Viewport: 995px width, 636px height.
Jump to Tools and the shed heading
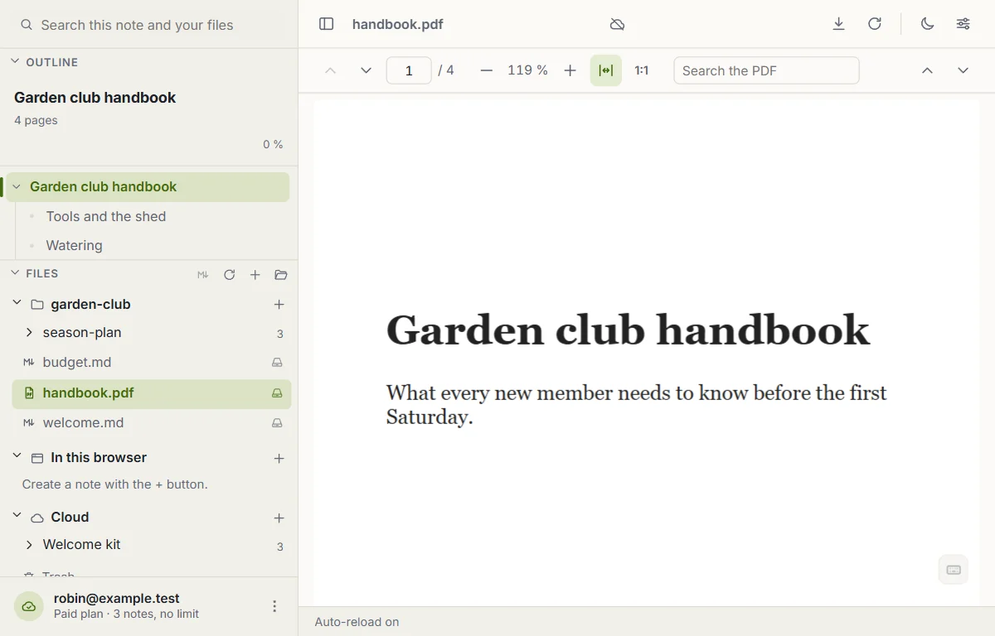pyautogui.click(x=106, y=216)
